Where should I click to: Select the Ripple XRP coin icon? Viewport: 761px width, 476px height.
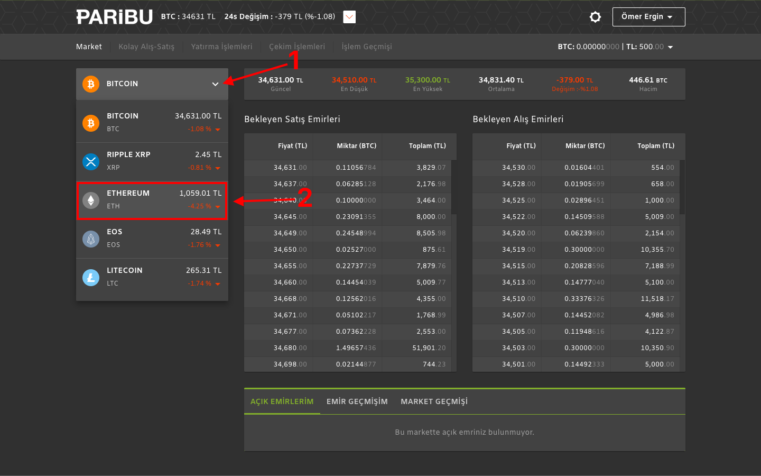point(90,161)
